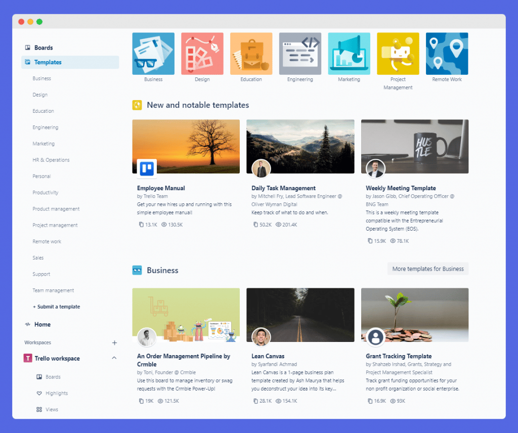Viewport: 518px width, 433px height.
Task: Open Personal templates category
Action: tap(41, 176)
